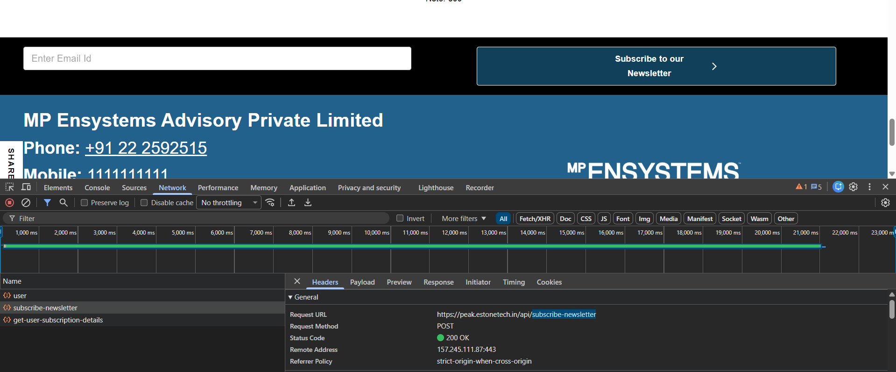Open network conditions wifi icon

point(270,203)
